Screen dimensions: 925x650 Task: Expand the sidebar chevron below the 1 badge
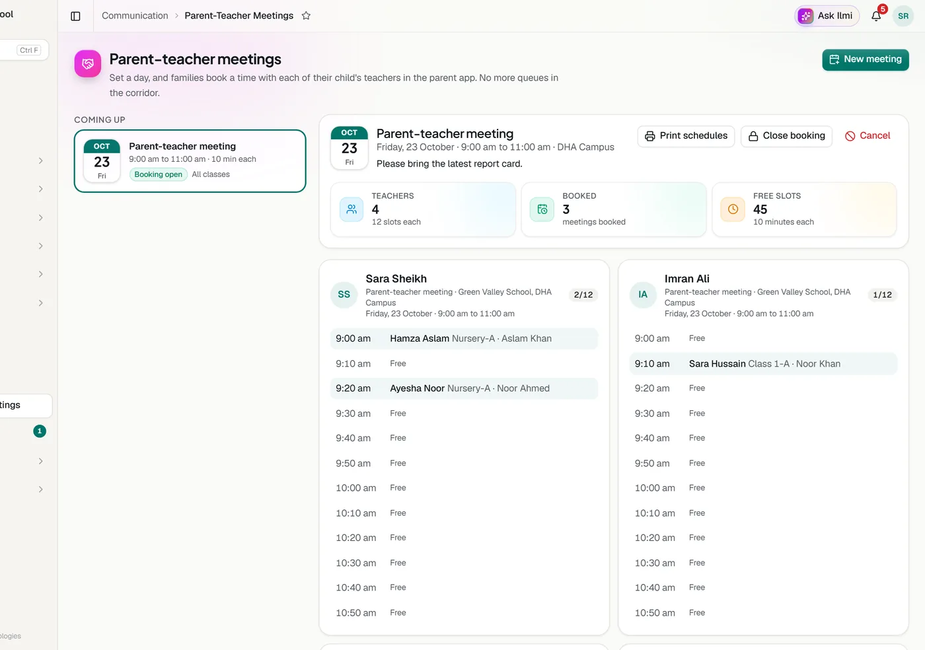click(41, 461)
